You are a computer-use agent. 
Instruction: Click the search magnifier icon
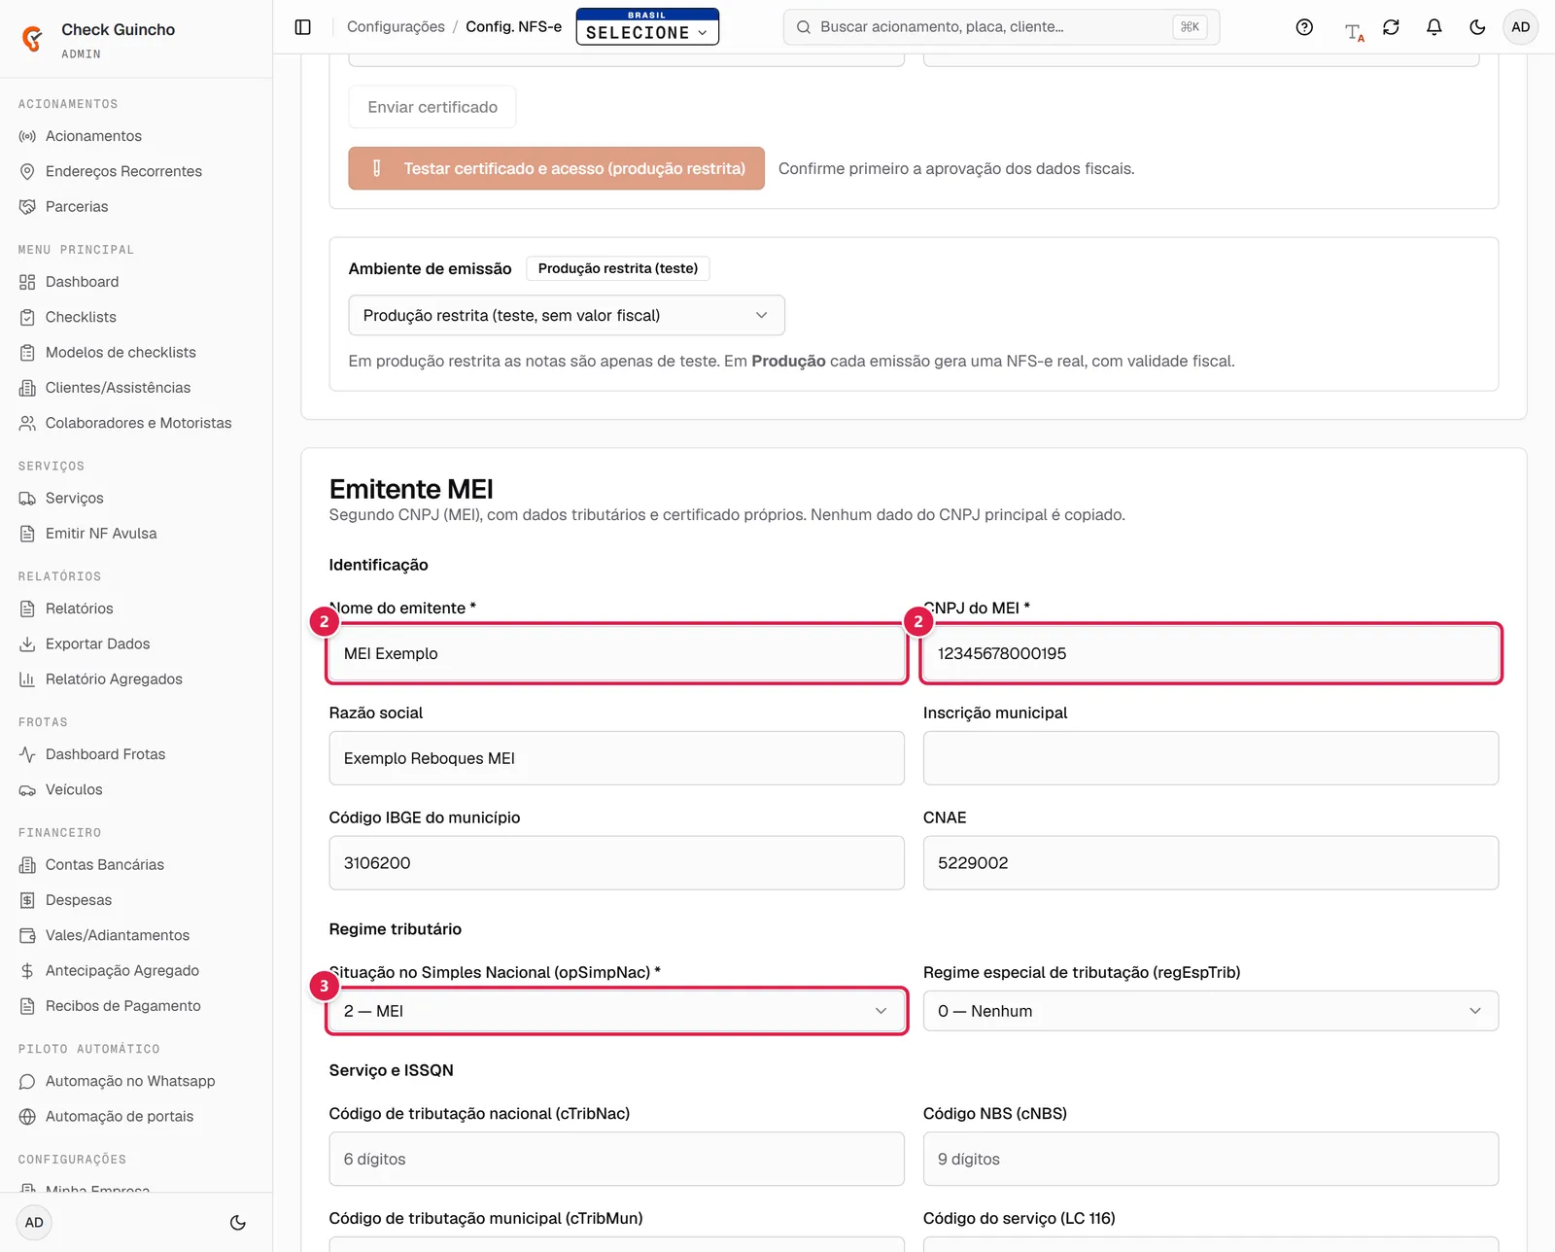click(x=804, y=27)
